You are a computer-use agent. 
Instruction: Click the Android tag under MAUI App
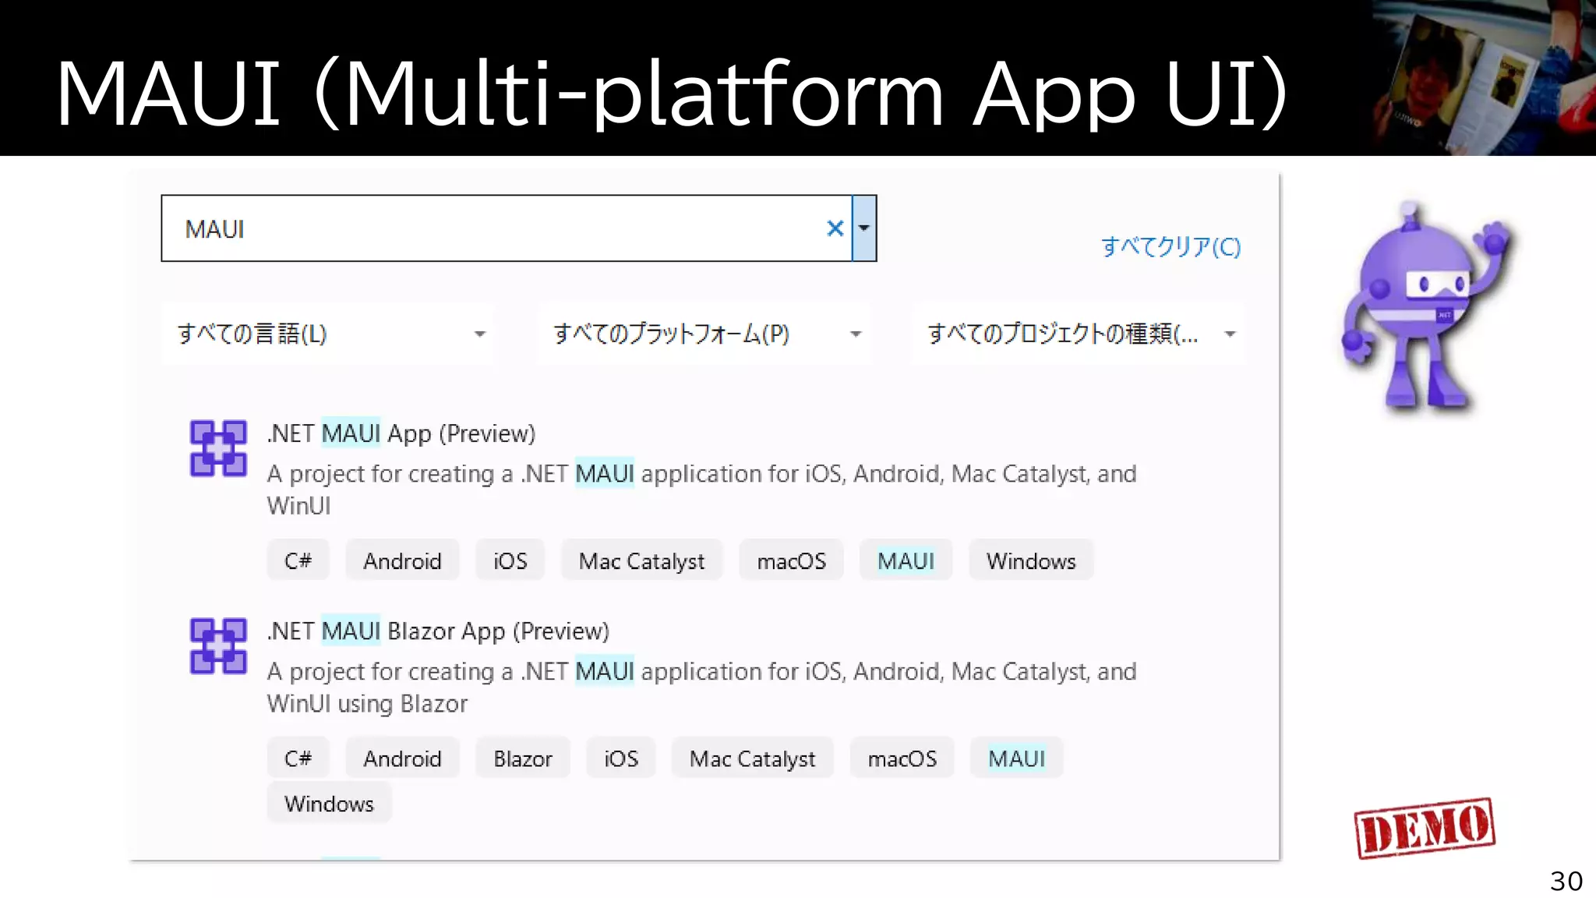402,560
